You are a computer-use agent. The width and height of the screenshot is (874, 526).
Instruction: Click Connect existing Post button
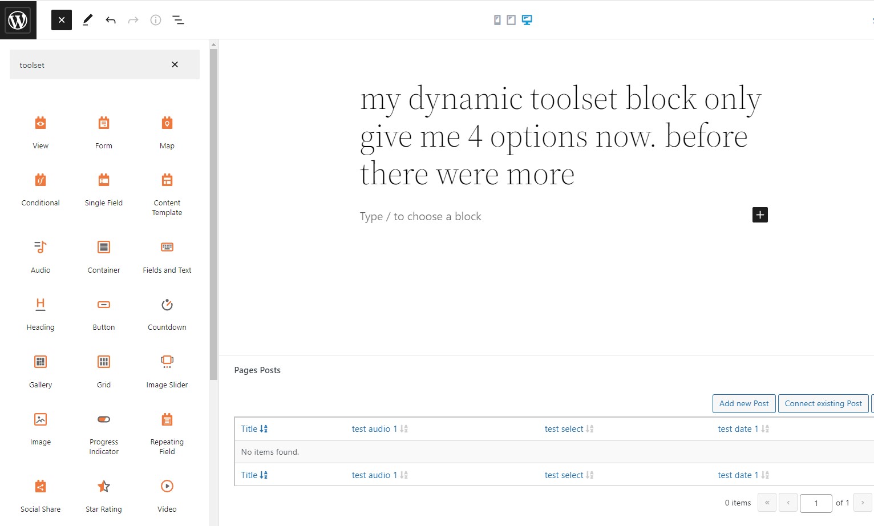click(x=823, y=403)
